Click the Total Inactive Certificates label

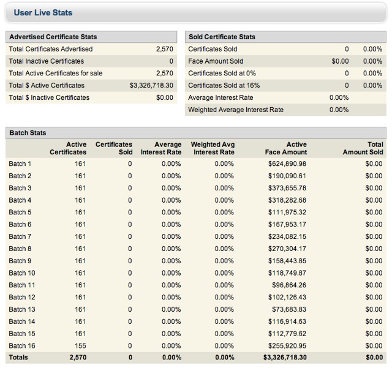pos(47,61)
